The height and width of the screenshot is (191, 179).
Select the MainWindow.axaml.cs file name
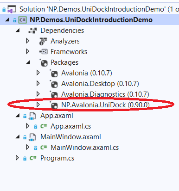pyautogui.click(x=85, y=148)
